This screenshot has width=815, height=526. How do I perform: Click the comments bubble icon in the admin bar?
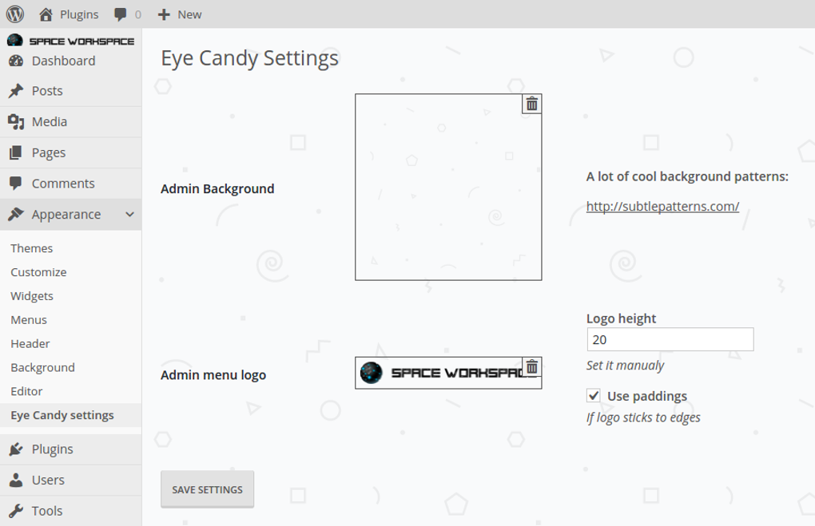[x=121, y=14]
